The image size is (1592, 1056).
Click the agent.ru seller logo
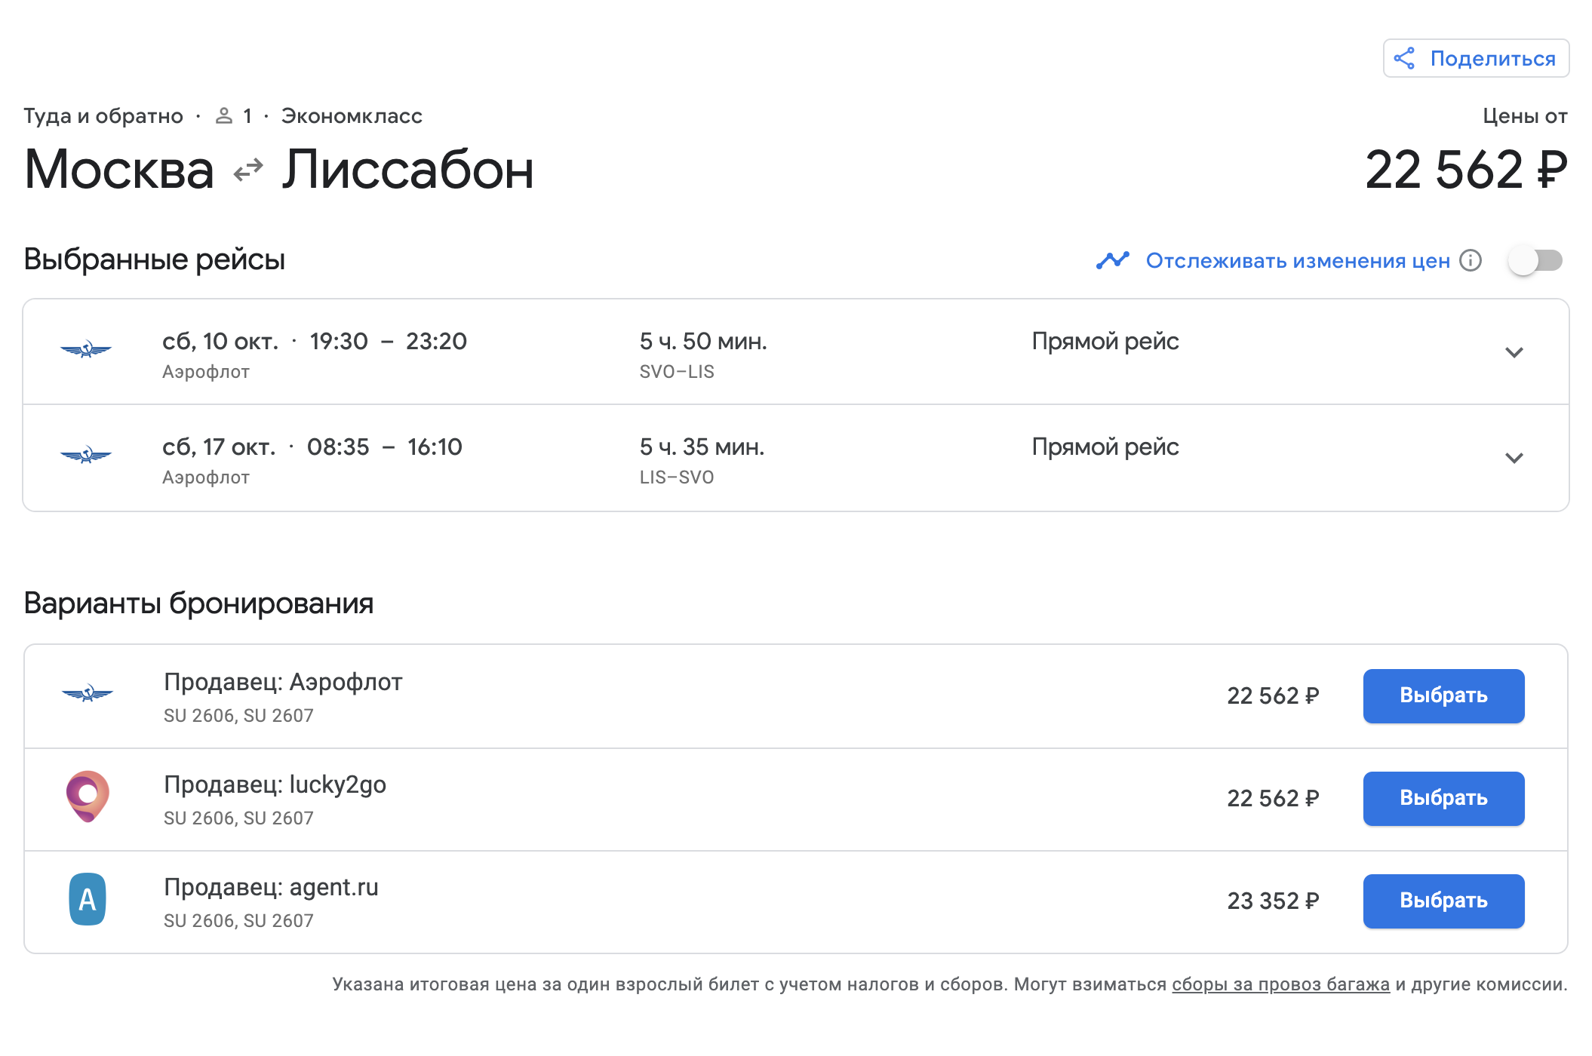88,899
